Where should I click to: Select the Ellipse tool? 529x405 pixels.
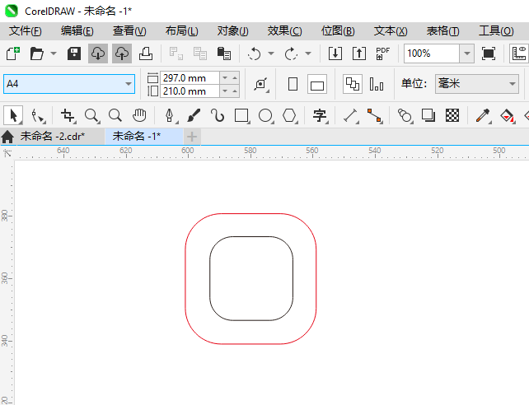click(x=265, y=115)
